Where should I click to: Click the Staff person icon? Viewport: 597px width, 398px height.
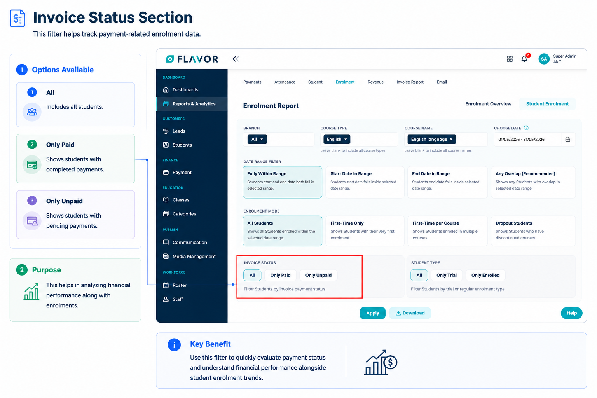click(x=166, y=299)
